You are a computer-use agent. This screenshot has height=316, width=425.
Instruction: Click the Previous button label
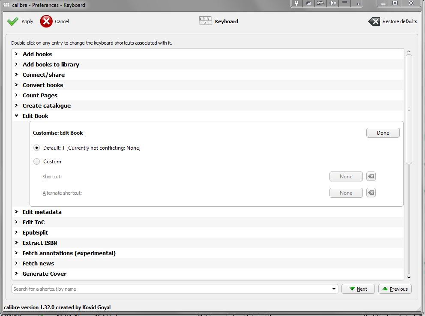coord(398,289)
